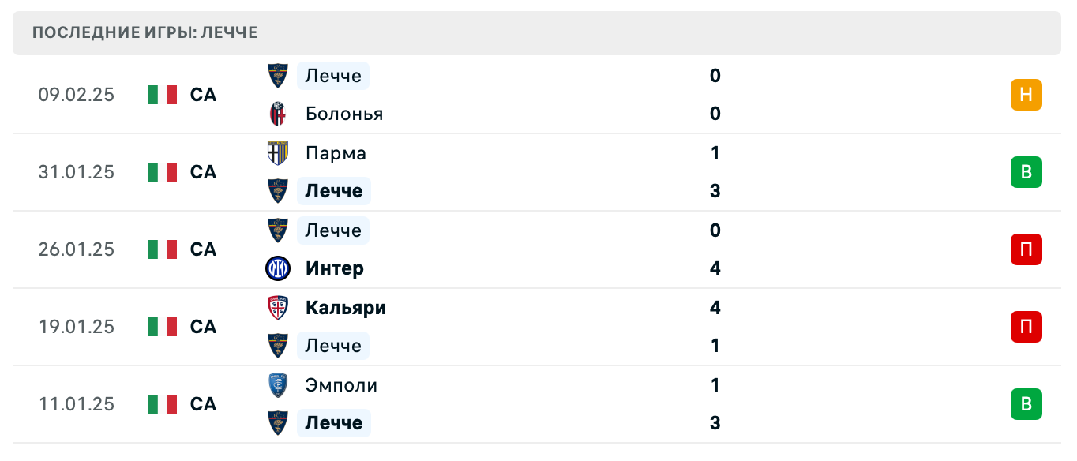Click the Italian flag beside 19.01.25 match
This screenshot has height=461, width=1077.
(163, 327)
